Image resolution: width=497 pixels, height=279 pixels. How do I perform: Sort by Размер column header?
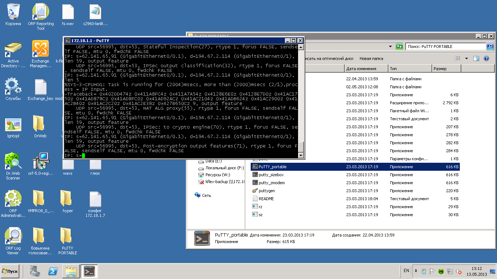pyautogui.click(x=446, y=69)
